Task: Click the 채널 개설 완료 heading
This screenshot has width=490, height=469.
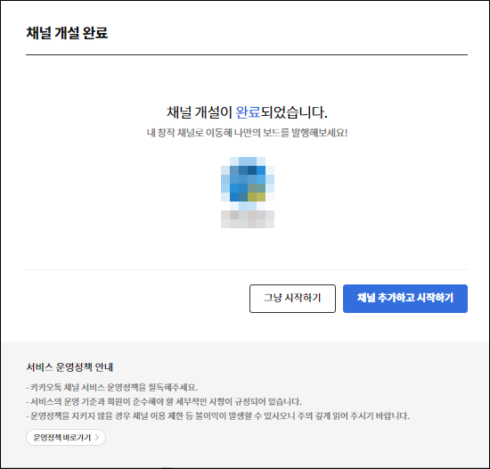Action: pyautogui.click(x=67, y=33)
